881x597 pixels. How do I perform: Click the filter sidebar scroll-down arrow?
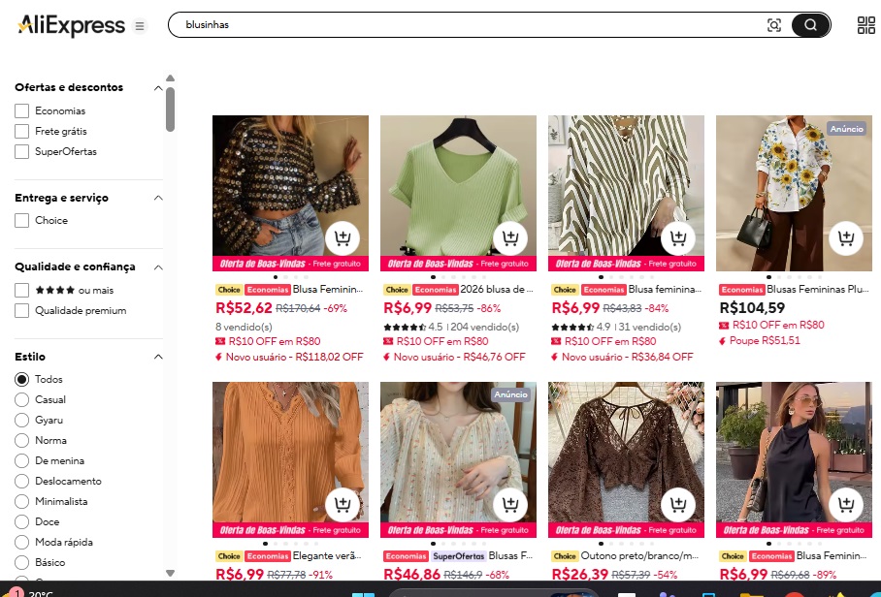(x=170, y=573)
